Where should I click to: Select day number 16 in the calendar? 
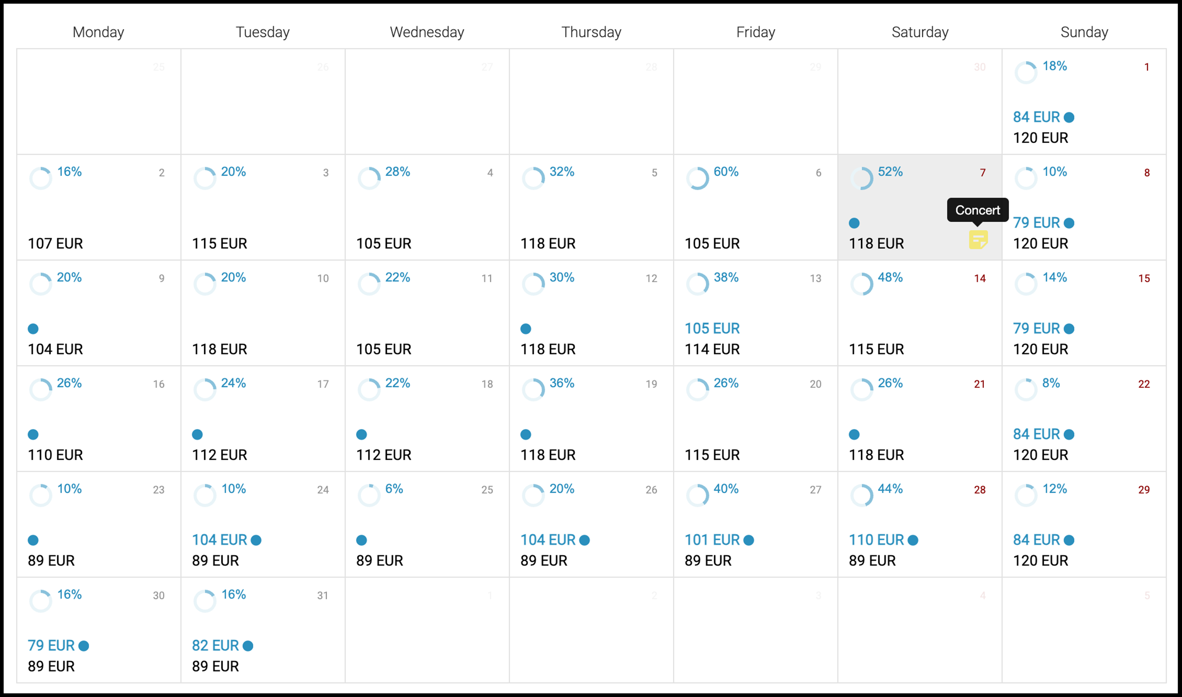pos(159,384)
